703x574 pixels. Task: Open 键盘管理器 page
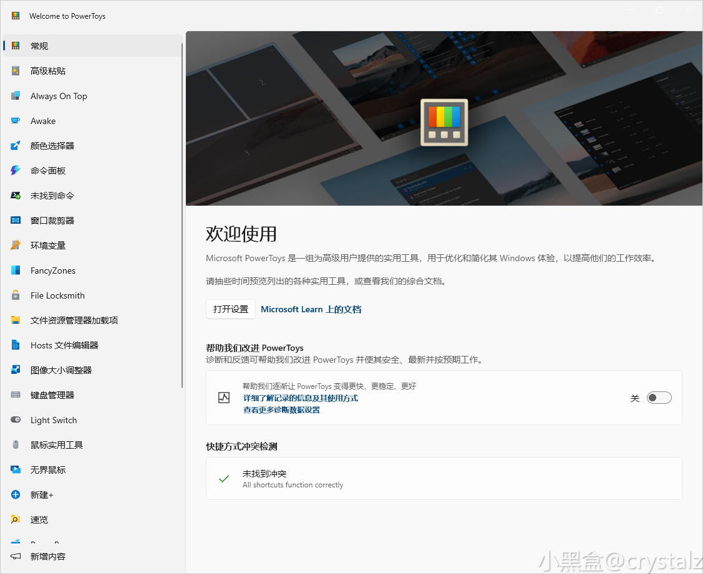(92, 395)
